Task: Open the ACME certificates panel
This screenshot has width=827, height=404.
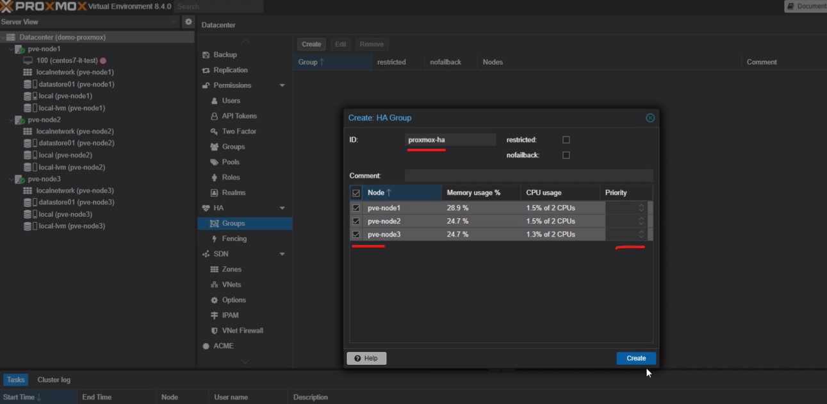Action: [222, 346]
